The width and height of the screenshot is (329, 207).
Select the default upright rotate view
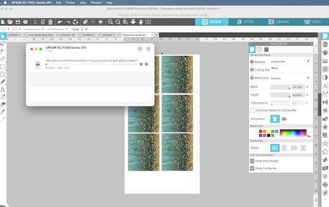tap(275, 148)
